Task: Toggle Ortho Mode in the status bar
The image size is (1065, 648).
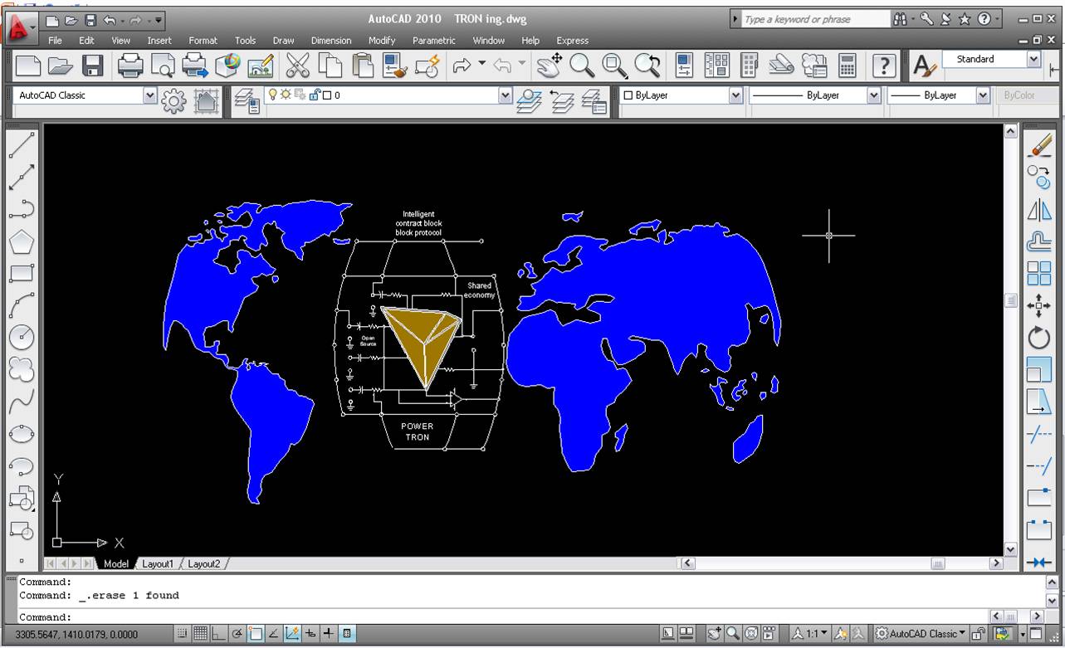Action: point(219,634)
